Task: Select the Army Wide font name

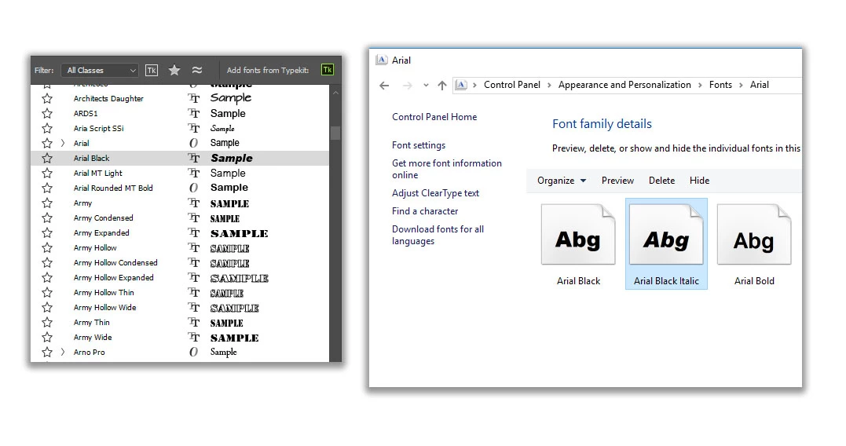Action: pos(92,338)
